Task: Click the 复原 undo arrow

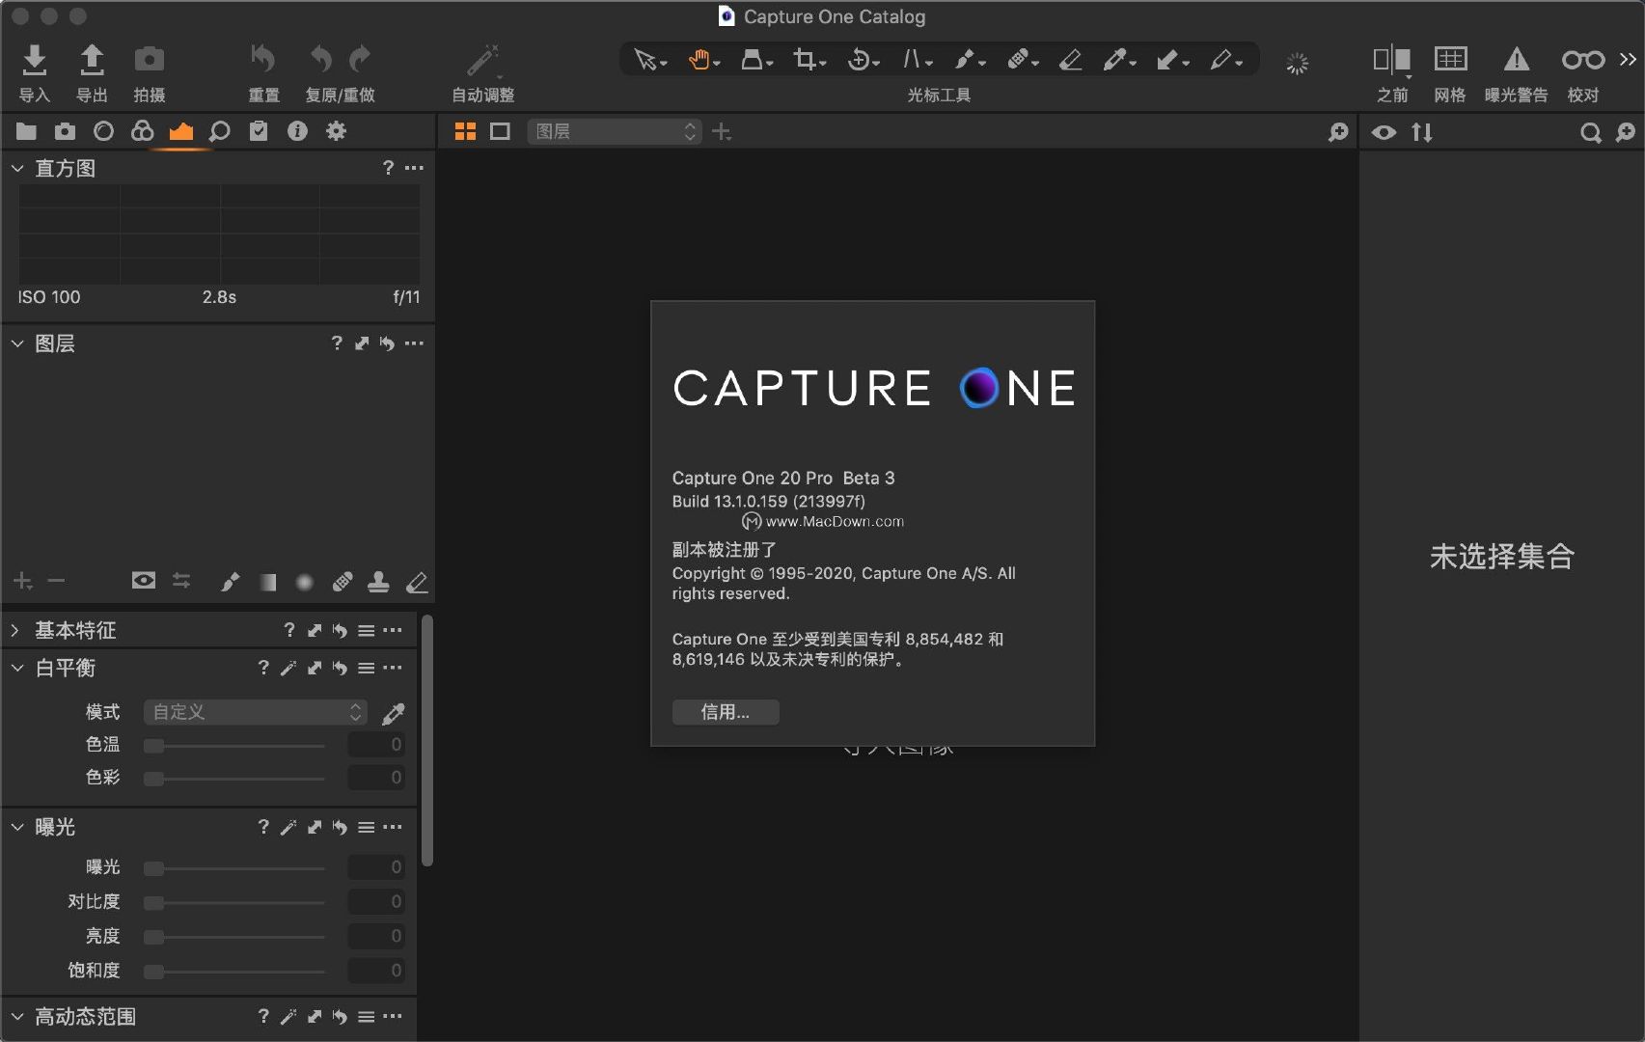Action: 320,60
